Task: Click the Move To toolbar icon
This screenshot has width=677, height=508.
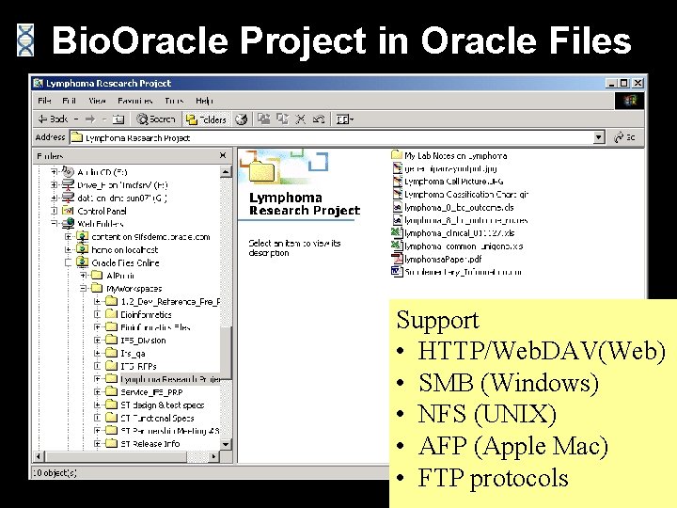Action: click(263, 119)
